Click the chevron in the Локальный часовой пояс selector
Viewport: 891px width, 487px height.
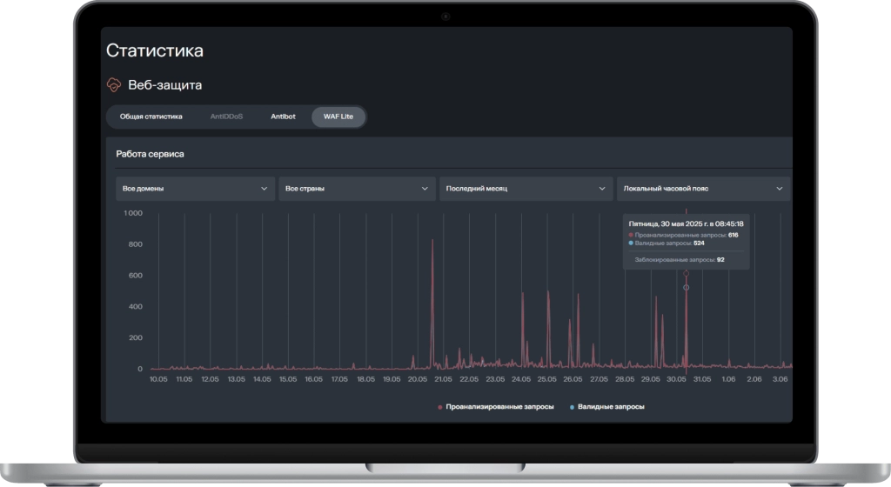[779, 189]
